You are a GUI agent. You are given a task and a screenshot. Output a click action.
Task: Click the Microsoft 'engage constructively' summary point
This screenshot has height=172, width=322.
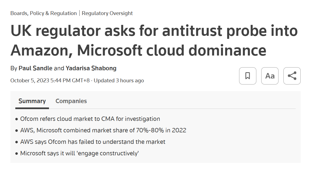79,153
